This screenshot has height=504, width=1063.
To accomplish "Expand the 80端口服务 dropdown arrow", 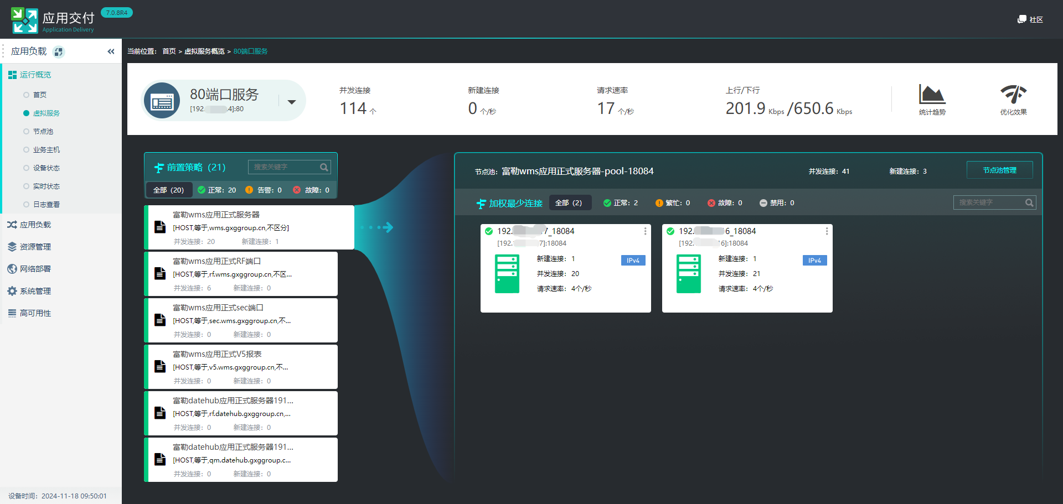I will [292, 102].
